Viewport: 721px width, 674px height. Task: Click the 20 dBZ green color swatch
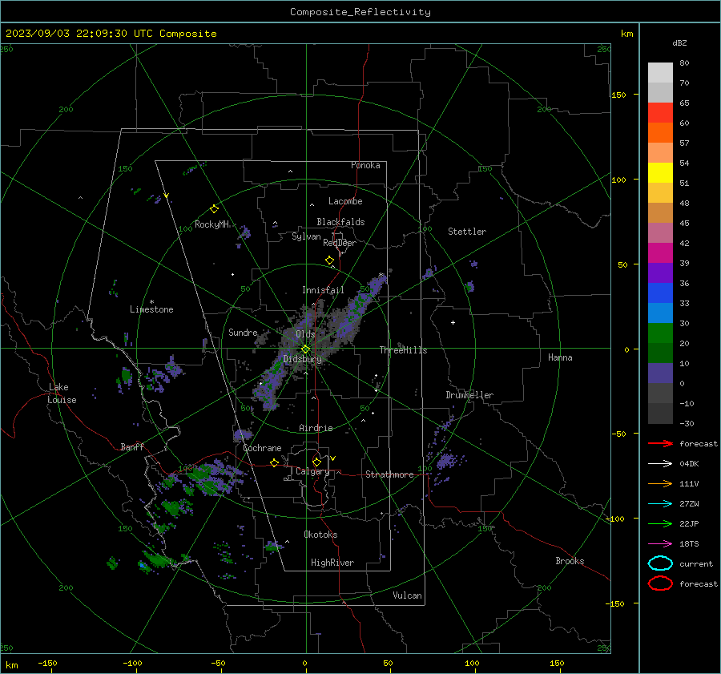pos(660,333)
